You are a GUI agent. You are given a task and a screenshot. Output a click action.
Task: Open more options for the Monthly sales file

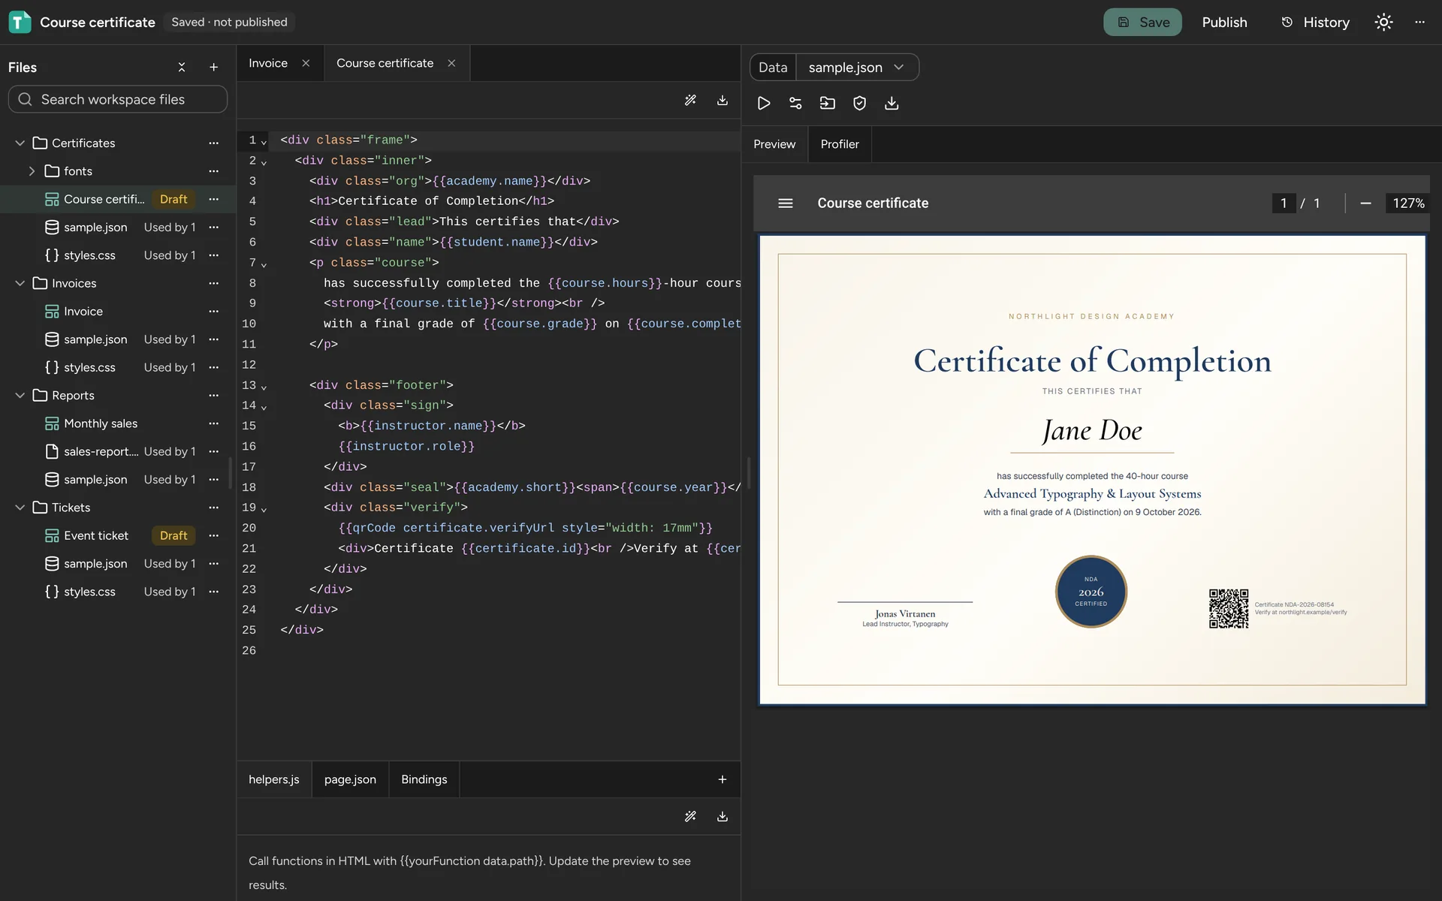(x=214, y=424)
